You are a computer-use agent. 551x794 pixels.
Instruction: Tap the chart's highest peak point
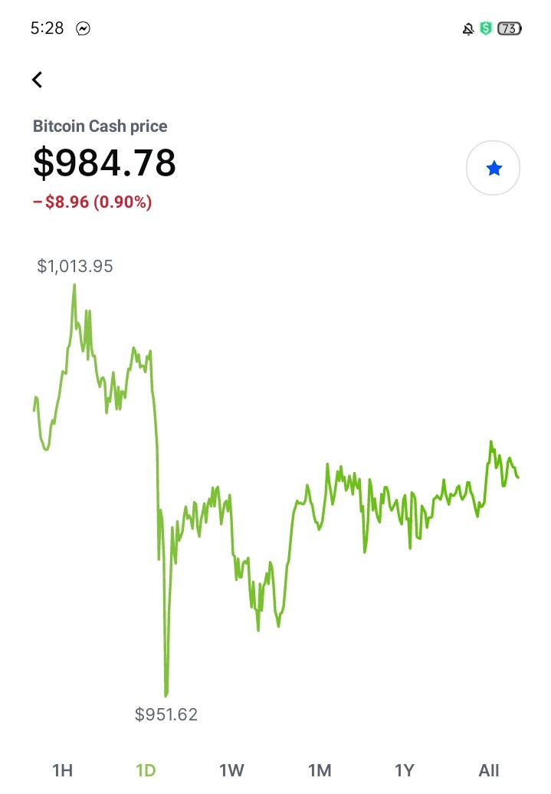[74, 286]
